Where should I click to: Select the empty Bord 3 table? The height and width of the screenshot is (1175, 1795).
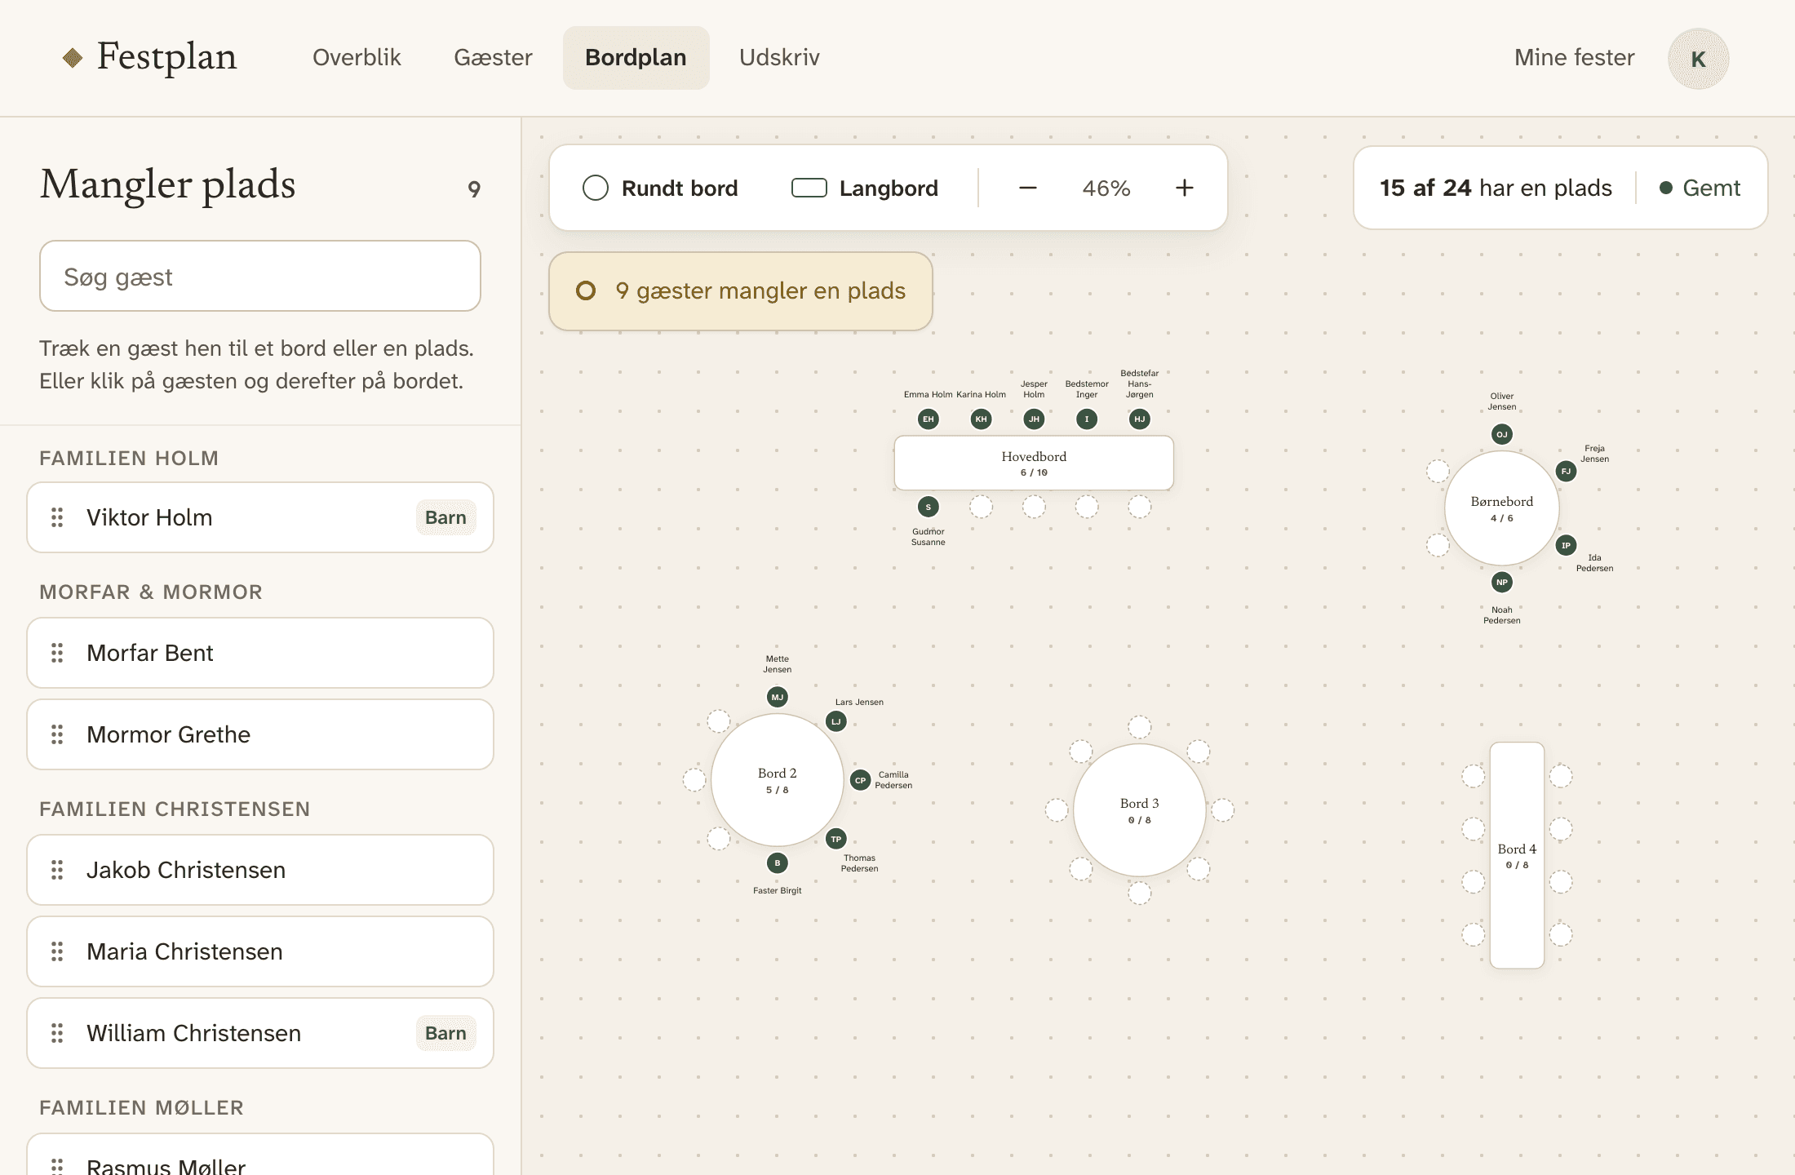pyautogui.click(x=1139, y=810)
